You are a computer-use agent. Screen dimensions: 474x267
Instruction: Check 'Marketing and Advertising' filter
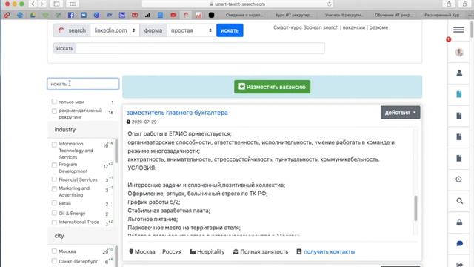point(54,189)
